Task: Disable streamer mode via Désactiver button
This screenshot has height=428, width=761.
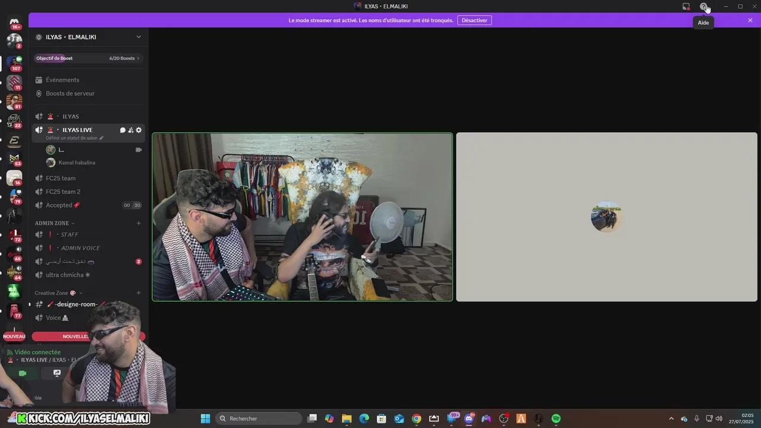Action: coord(474,20)
